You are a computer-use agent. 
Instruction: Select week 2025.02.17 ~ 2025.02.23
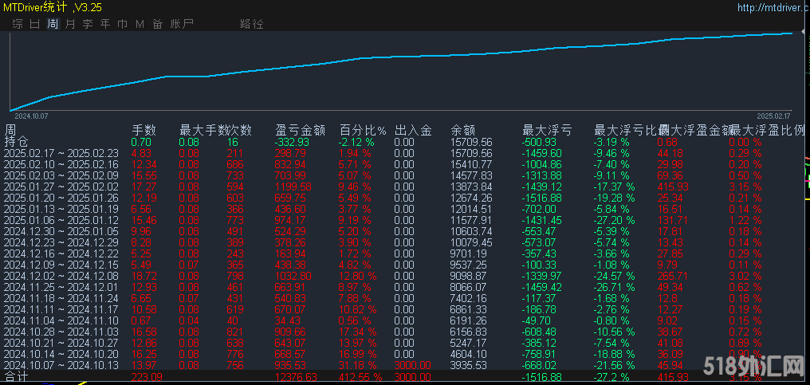(x=61, y=154)
